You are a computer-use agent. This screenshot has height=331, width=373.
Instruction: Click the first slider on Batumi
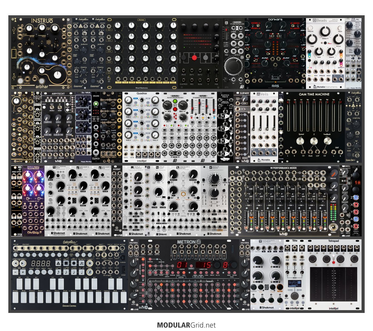[x=192, y=107]
